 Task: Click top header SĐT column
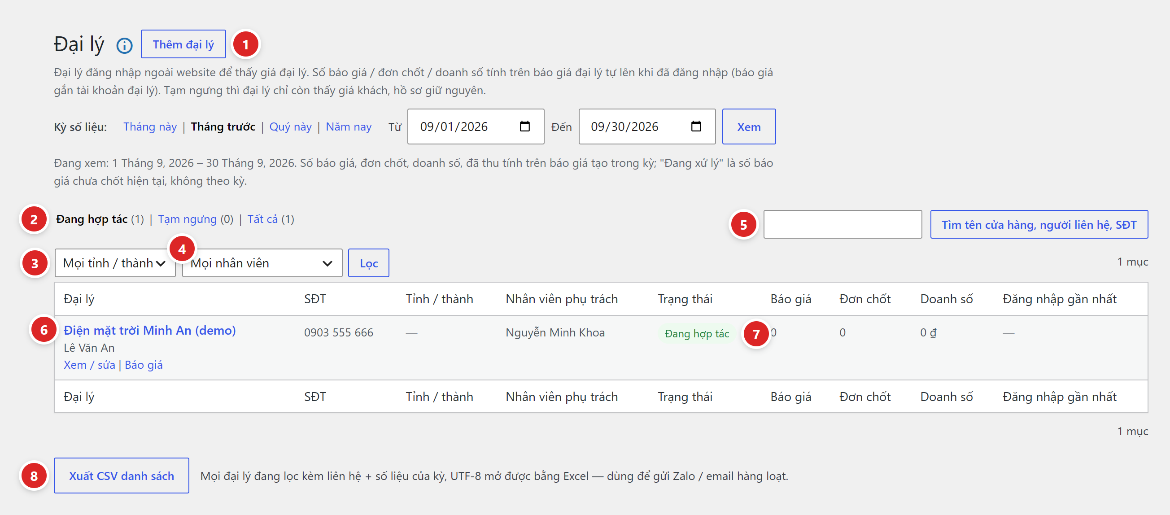pyautogui.click(x=315, y=299)
